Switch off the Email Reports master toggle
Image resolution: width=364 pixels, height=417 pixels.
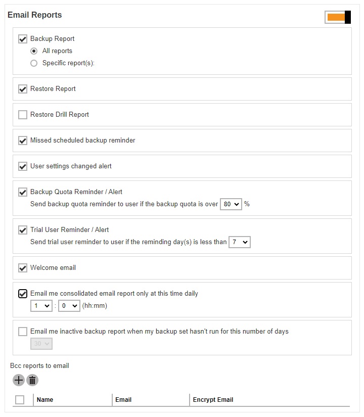[338, 17]
